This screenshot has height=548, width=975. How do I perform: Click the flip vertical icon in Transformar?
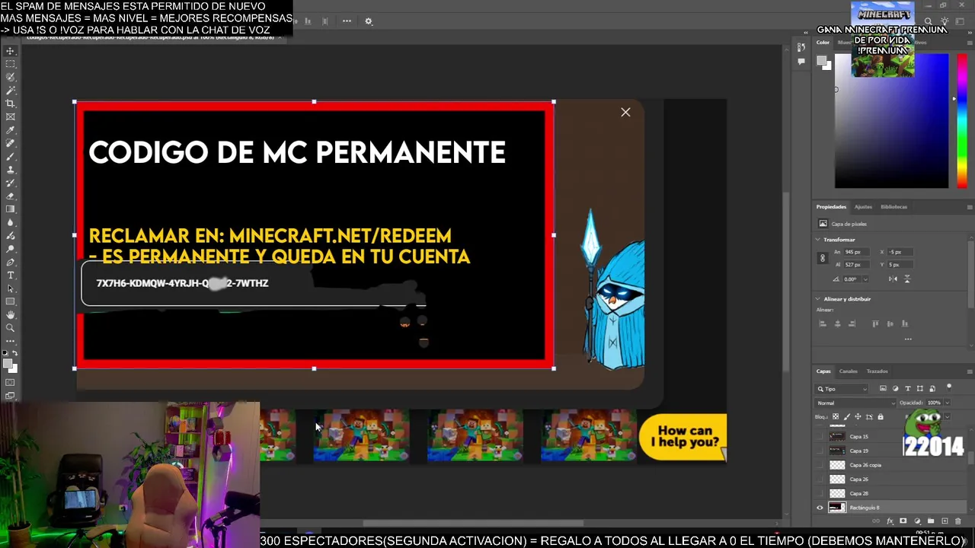pos(906,279)
